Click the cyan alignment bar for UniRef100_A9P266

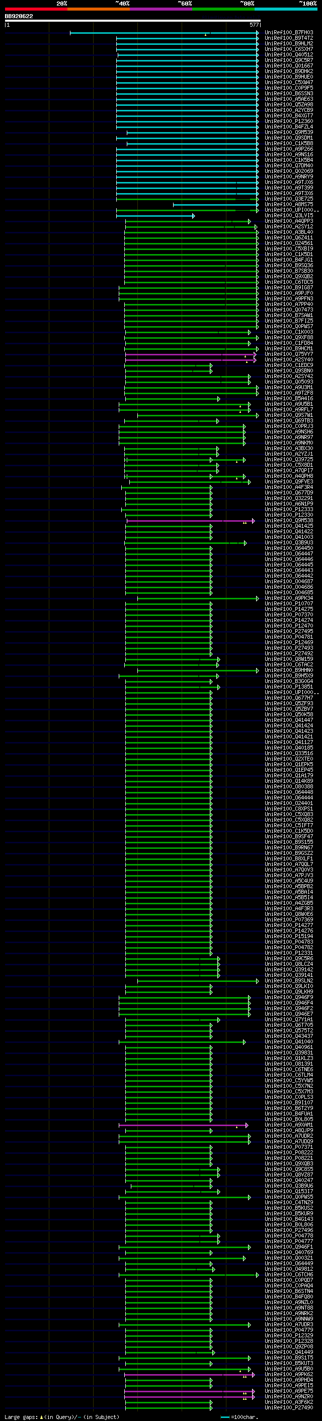(x=187, y=149)
